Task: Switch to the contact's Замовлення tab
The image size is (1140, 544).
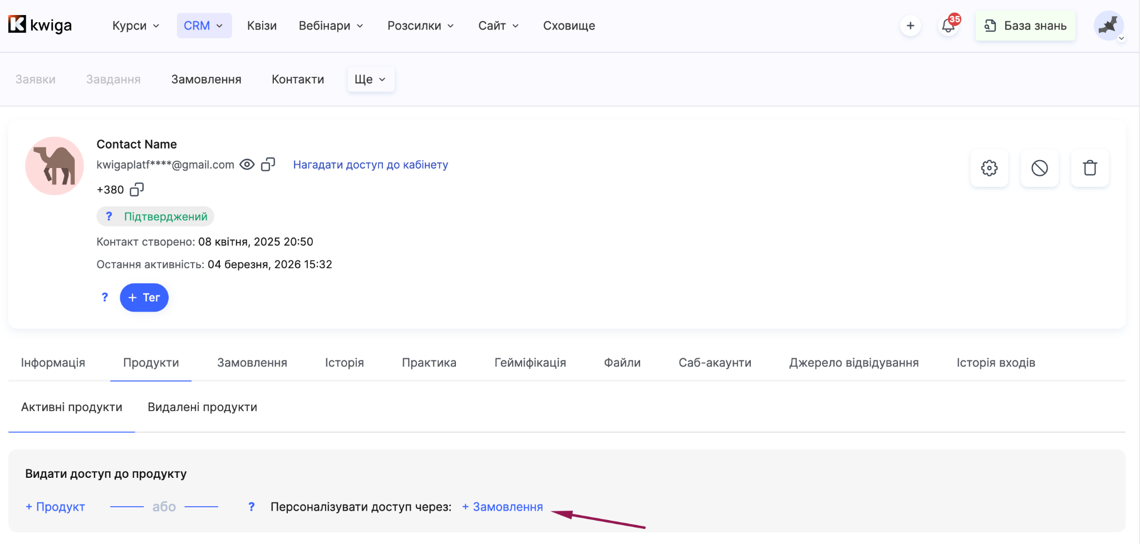Action: [252, 363]
